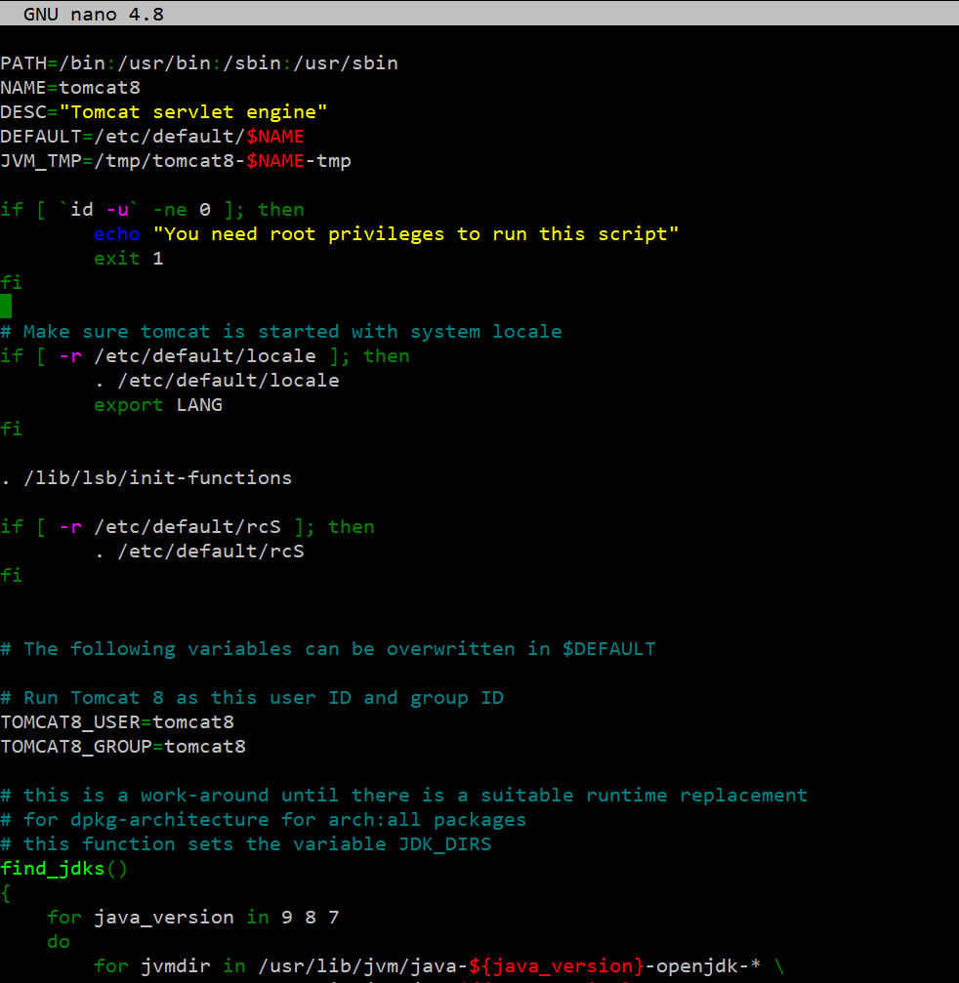Click comment '# Make sure tomcat is started with system locale'

point(281,332)
